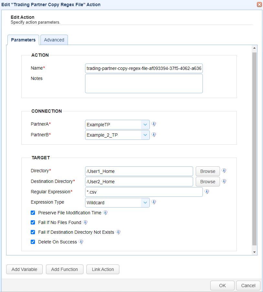Click the Expression Type info icon
Image resolution: width=263 pixels, height=292 pixels.
154,202
